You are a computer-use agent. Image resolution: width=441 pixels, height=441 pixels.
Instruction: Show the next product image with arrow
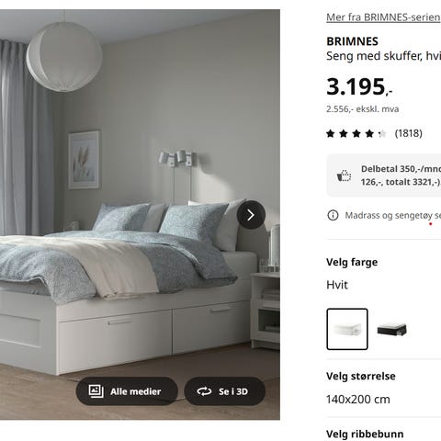251,215
